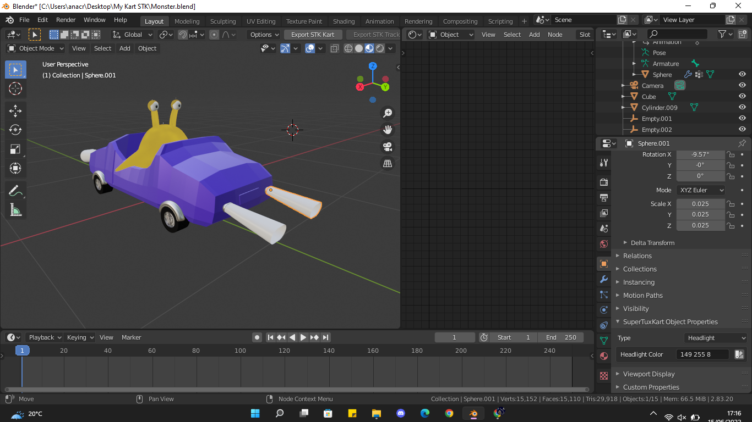Expand the Relations panel
Image resolution: width=752 pixels, height=422 pixels.
pyautogui.click(x=637, y=256)
